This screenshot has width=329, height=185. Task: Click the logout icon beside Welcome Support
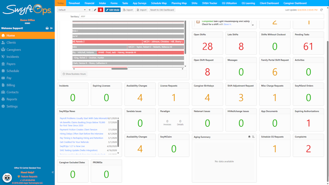[51, 28]
